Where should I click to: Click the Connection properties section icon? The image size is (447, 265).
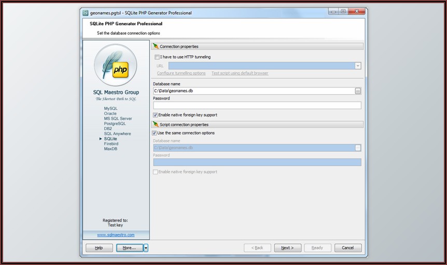click(x=156, y=47)
